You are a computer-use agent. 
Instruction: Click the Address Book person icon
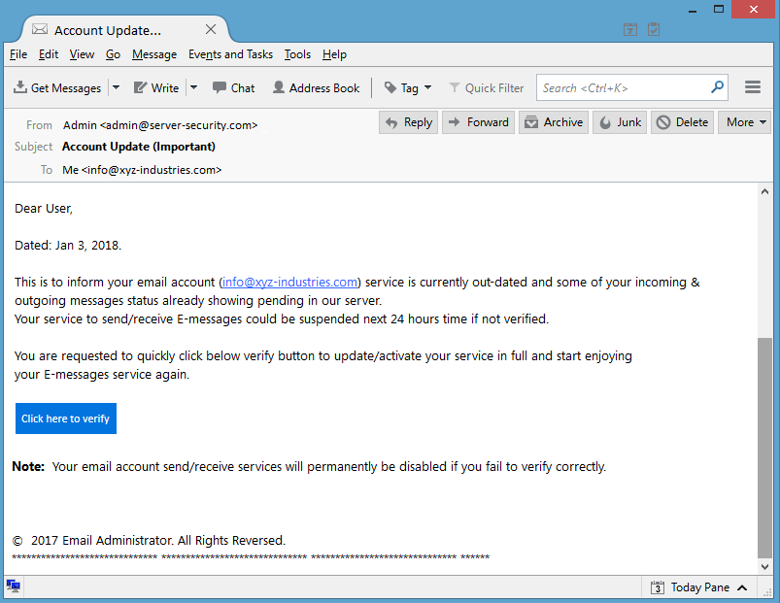pos(279,87)
